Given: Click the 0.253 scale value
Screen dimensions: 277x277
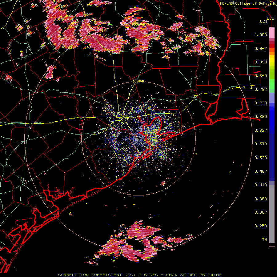Looking at the screenshot, I should pos(261,226).
